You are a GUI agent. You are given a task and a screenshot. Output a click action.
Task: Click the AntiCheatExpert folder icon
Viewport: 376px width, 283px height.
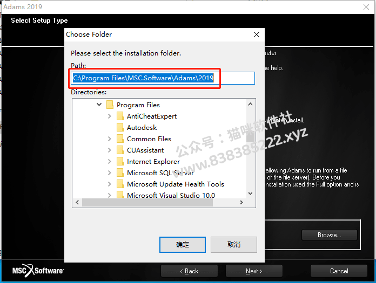coord(120,116)
